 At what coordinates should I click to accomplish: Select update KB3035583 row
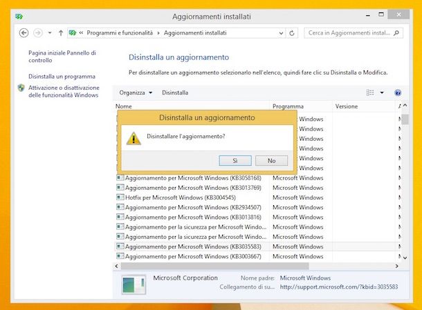pyautogui.click(x=258, y=246)
